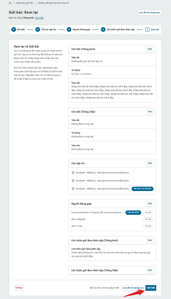Click the Thay đổi language link
Screen dimensions: 171x299
[39, 18]
